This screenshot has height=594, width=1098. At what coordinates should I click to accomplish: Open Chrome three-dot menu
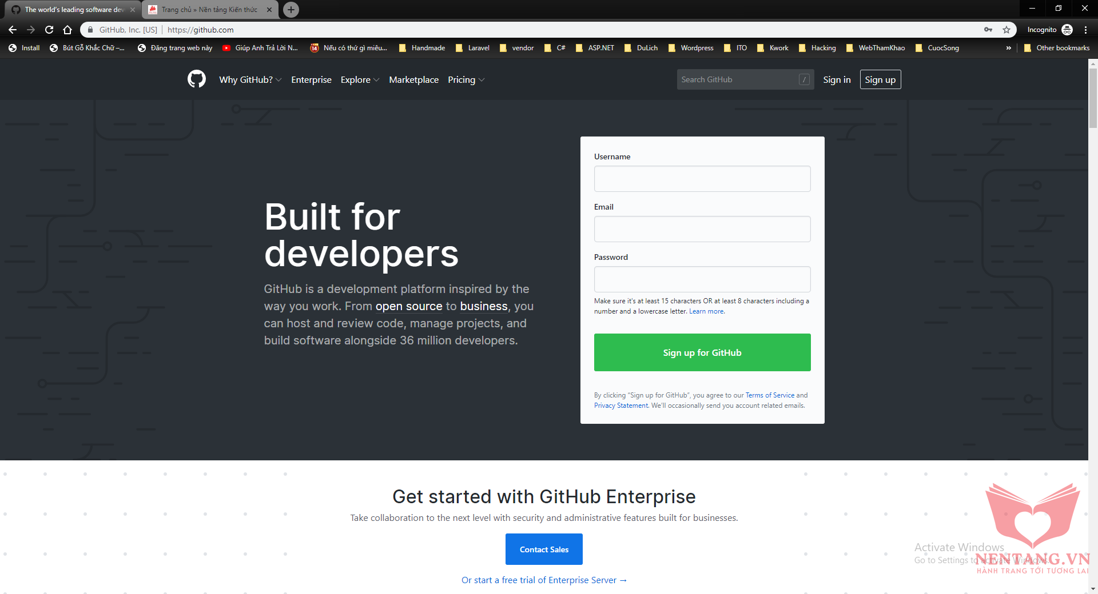(1085, 30)
